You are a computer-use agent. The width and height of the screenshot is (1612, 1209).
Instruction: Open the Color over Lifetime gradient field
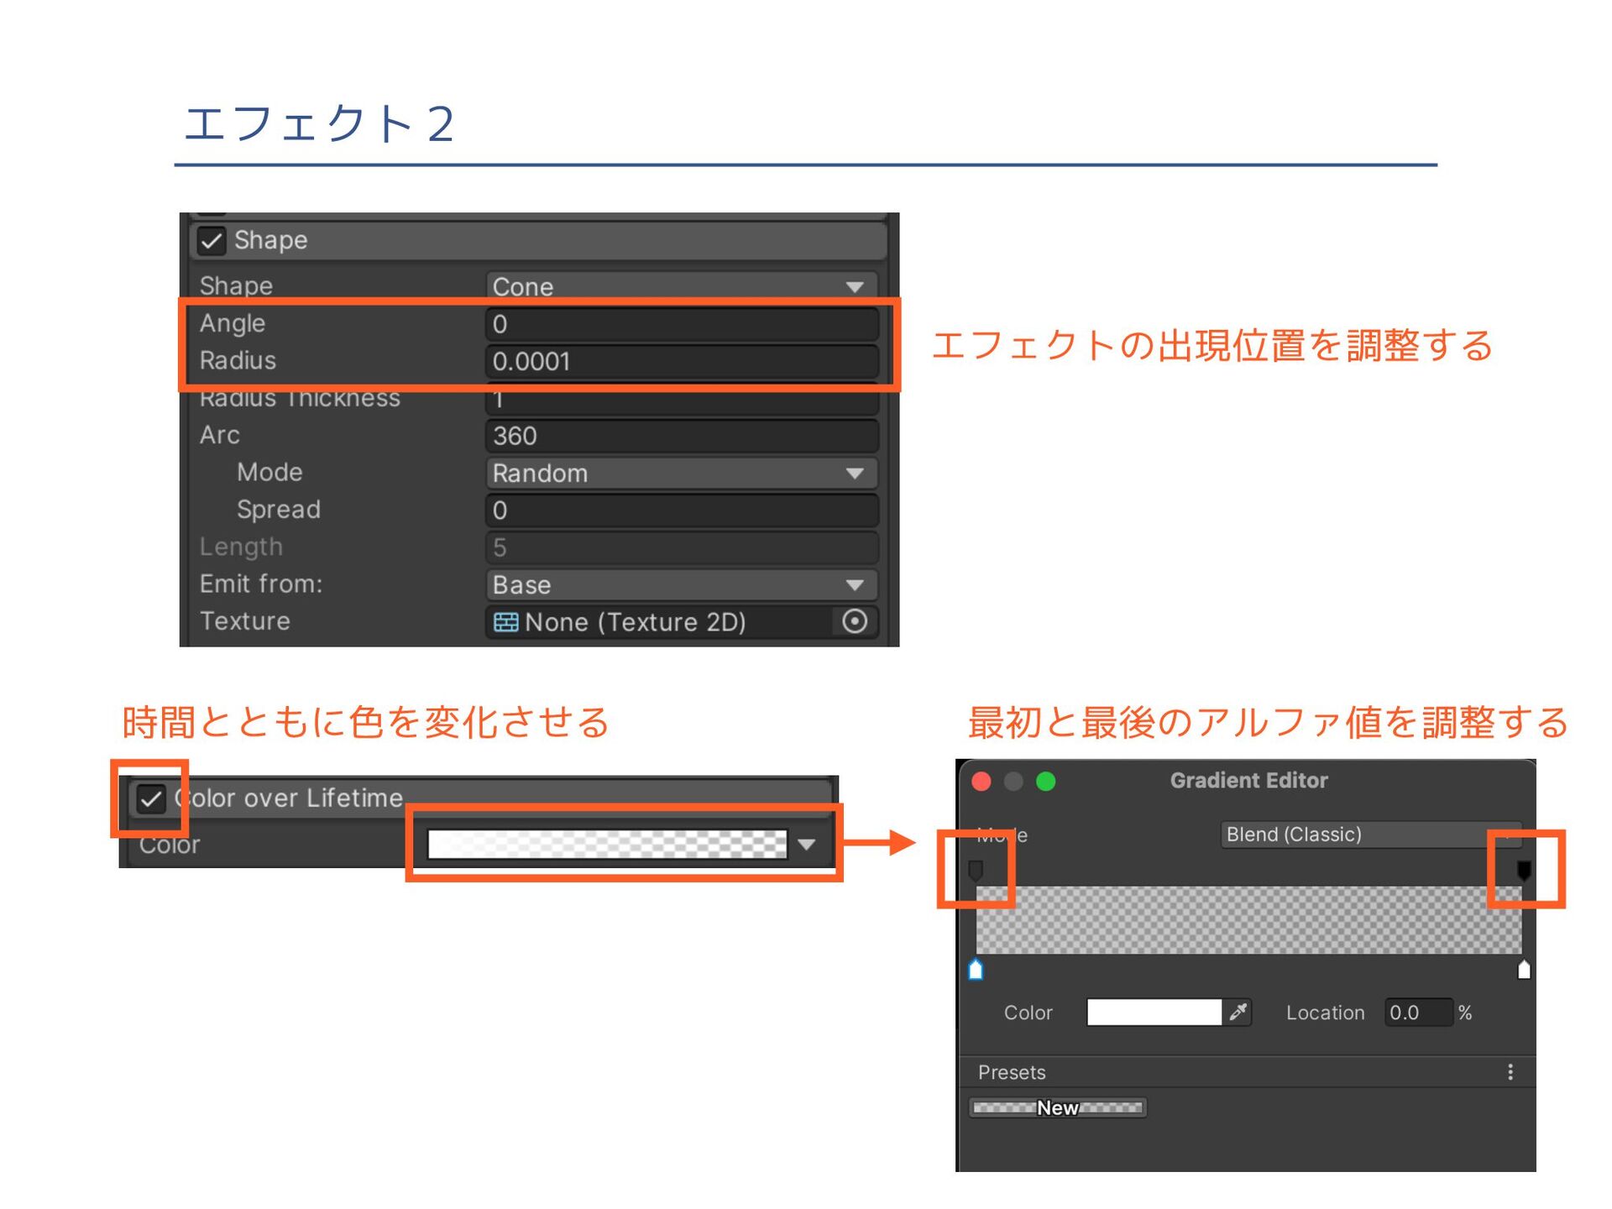(x=607, y=845)
